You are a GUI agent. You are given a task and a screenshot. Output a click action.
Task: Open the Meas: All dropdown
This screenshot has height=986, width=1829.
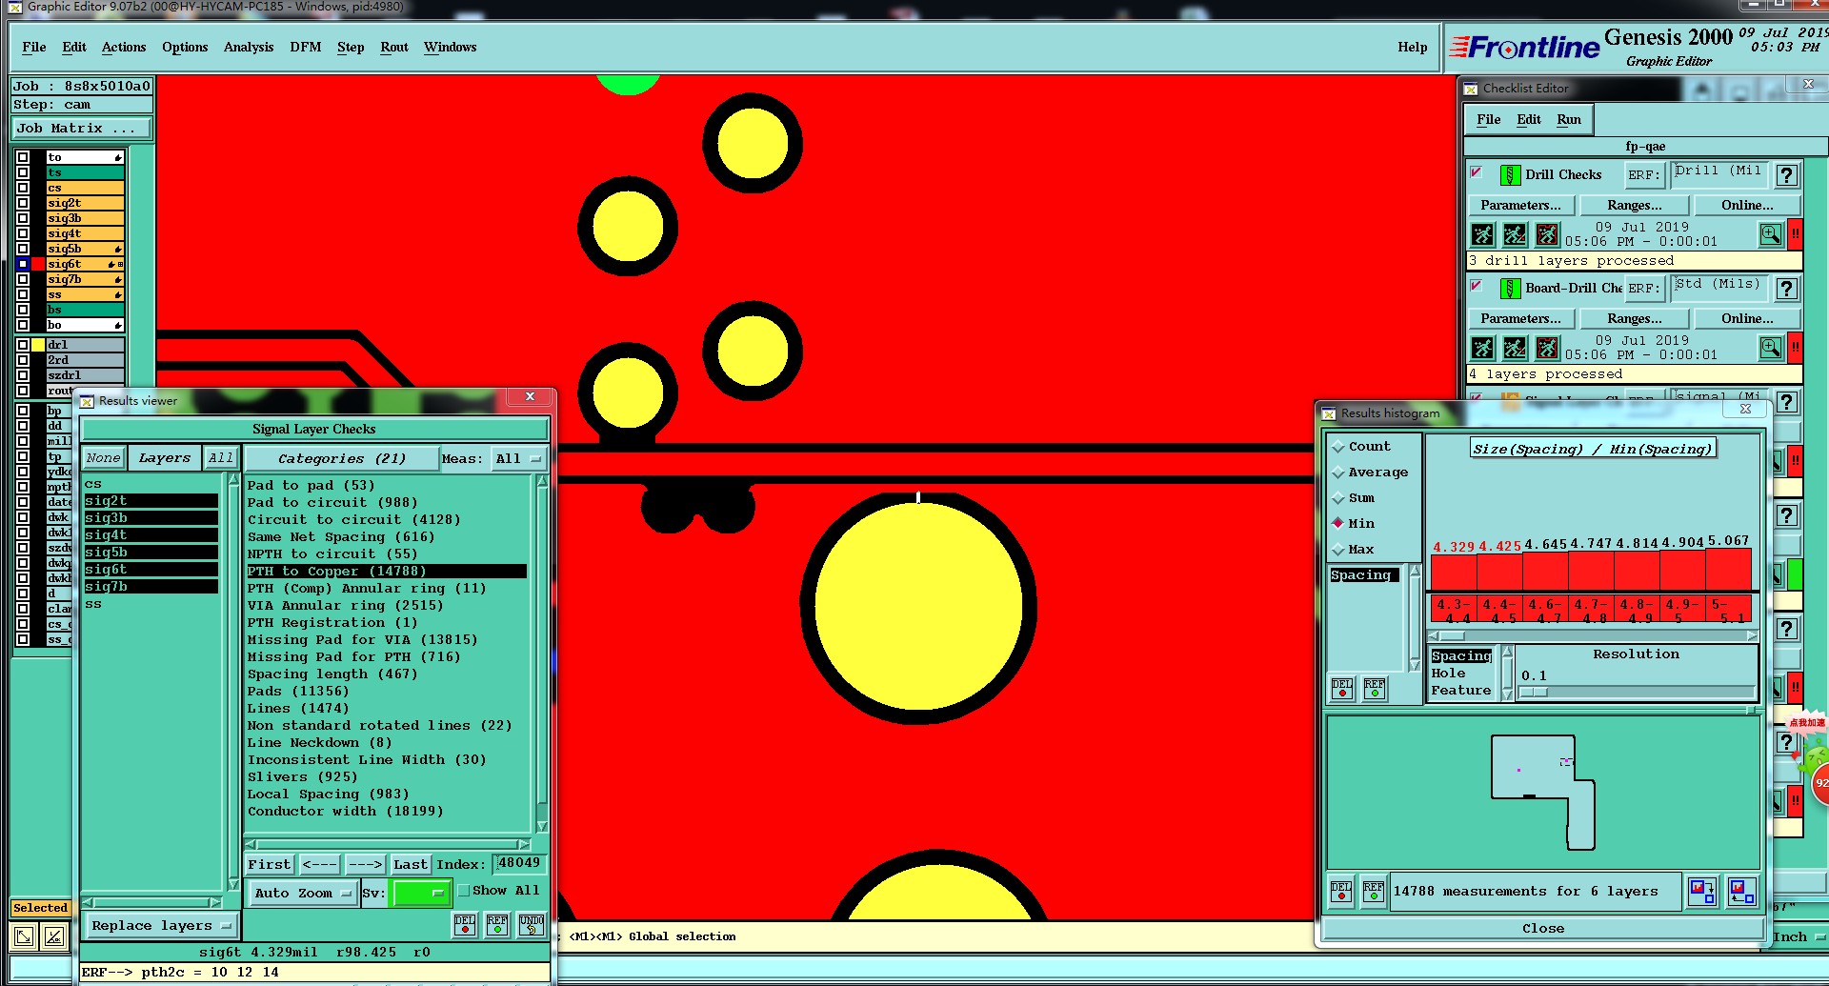pos(519,459)
